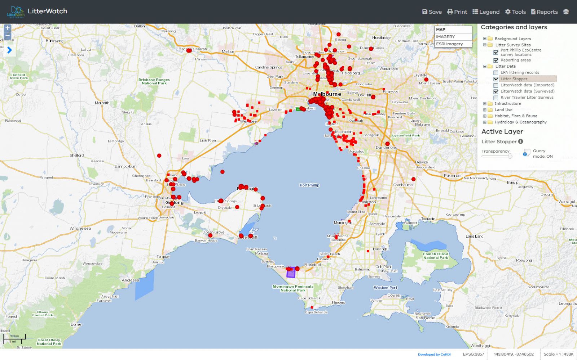The width and height of the screenshot is (577, 360).
Task: Enable the EPA littering records layer
Action: click(496, 73)
